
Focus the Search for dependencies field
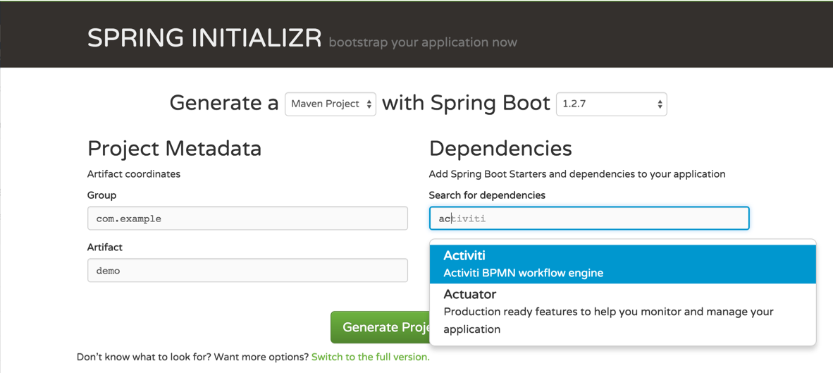[x=589, y=219]
